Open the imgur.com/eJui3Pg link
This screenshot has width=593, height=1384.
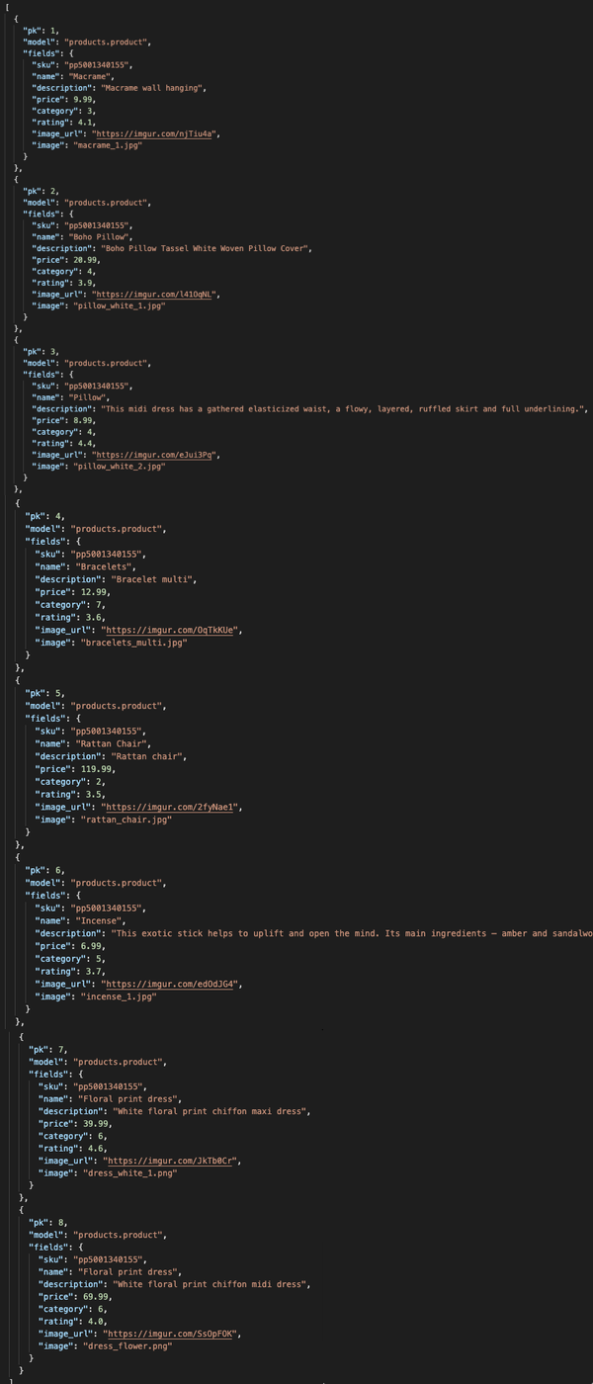click(x=156, y=455)
